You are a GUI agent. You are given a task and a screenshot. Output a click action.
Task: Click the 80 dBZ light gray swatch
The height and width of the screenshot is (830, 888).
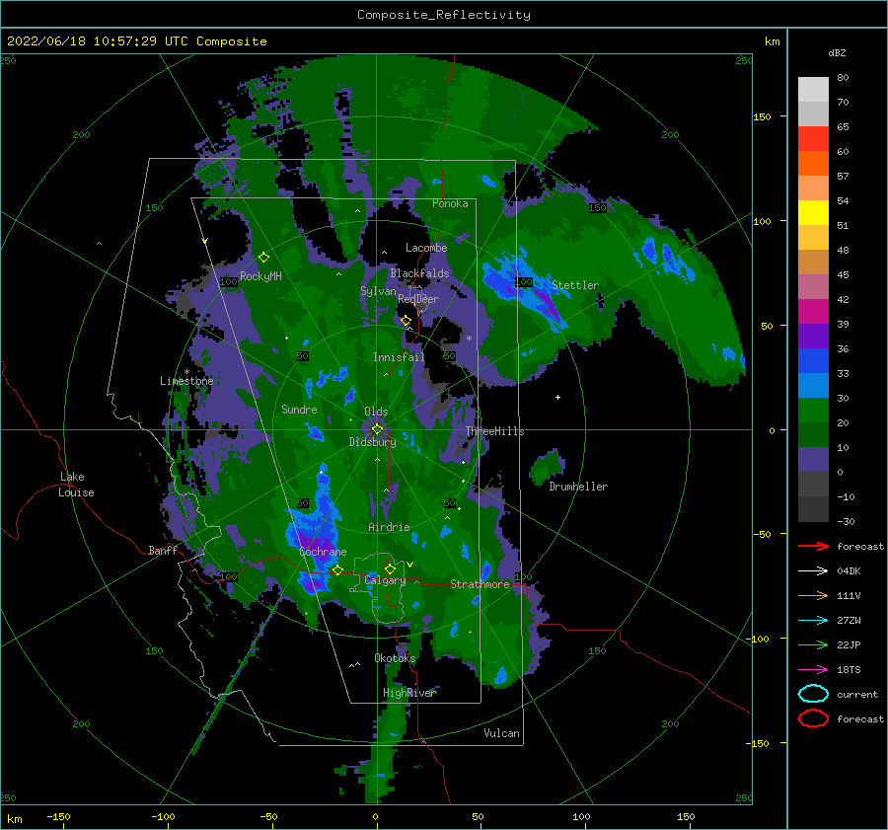click(813, 89)
